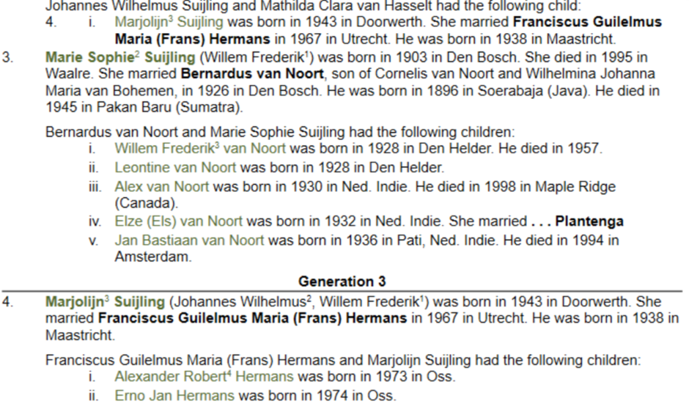Click the Leontine van Noort link

[175, 167]
